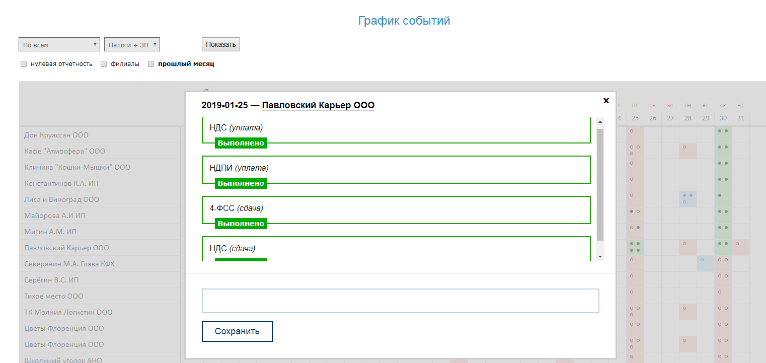Click the Выполнено badge under 4-ФСС (сдача)
Viewport: 766px width, 363px height.
pos(241,224)
